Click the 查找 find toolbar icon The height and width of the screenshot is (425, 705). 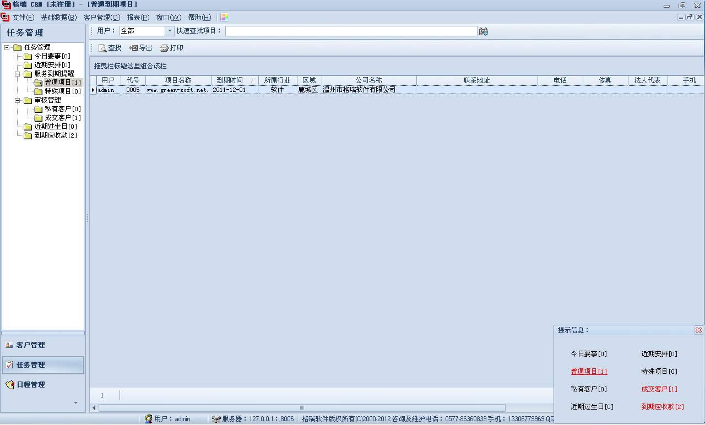(x=102, y=48)
